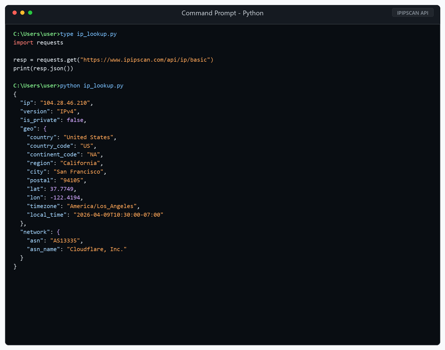Click the postal value "94105"
This screenshot has height=350, width=445.
point(72,180)
